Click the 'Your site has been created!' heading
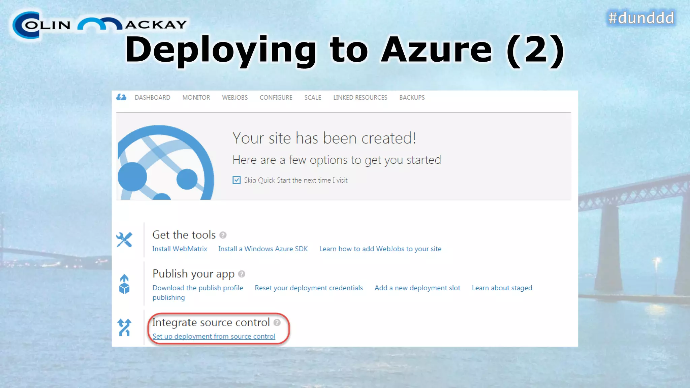 click(x=324, y=138)
